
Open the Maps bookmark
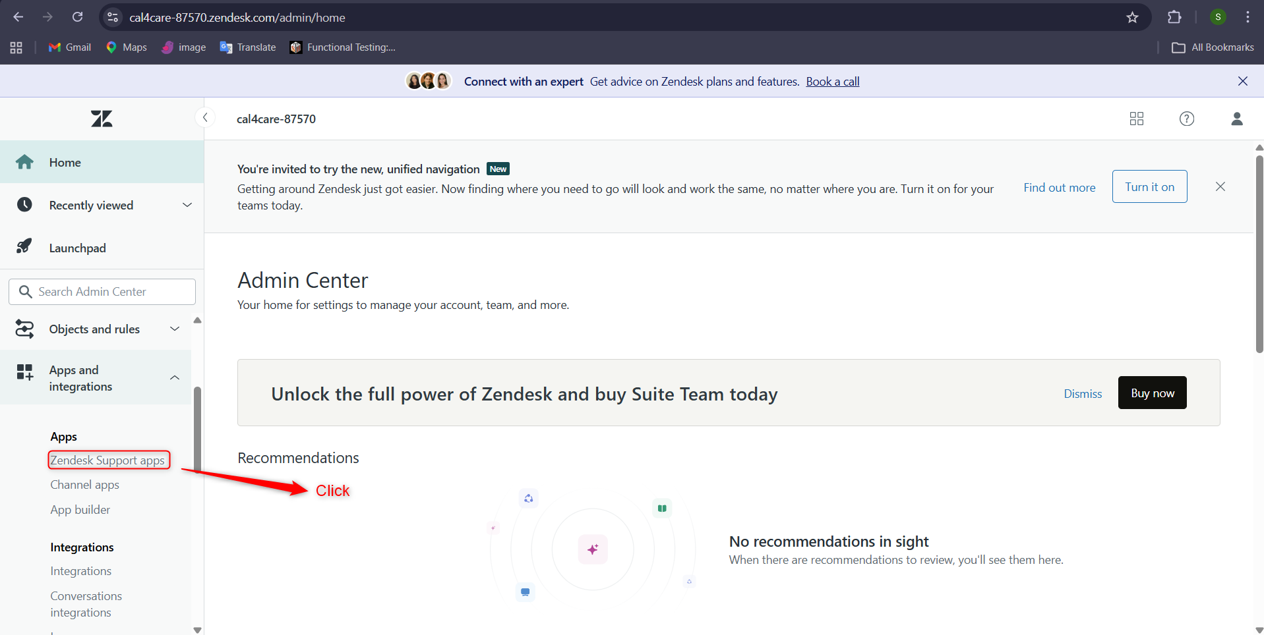pyautogui.click(x=127, y=47)
